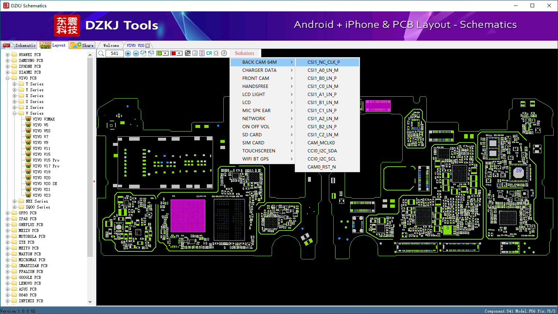
Task: Toggle the letter 'a' text display icon
Action: pyautogui.click(x=195, y=53)
